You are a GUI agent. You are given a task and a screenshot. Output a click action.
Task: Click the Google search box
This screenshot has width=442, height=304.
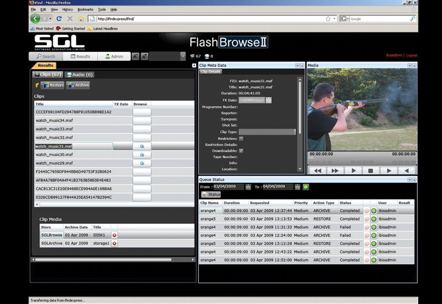(379, 19)
